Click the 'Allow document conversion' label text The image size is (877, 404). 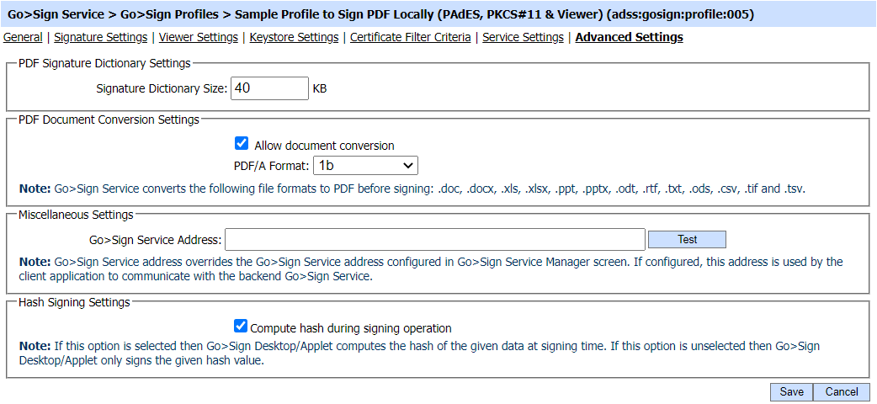click(x=324, y=146)
